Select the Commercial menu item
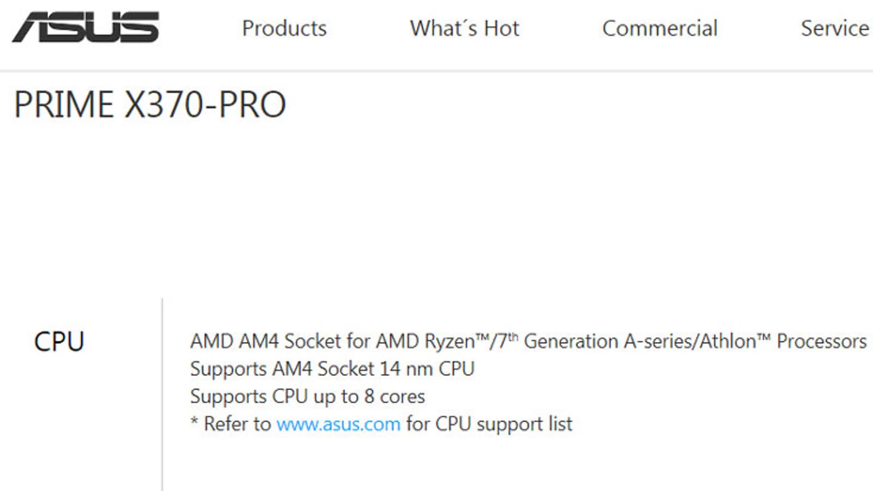The width and height of the screenshot is (873, 491). [660, 28]
